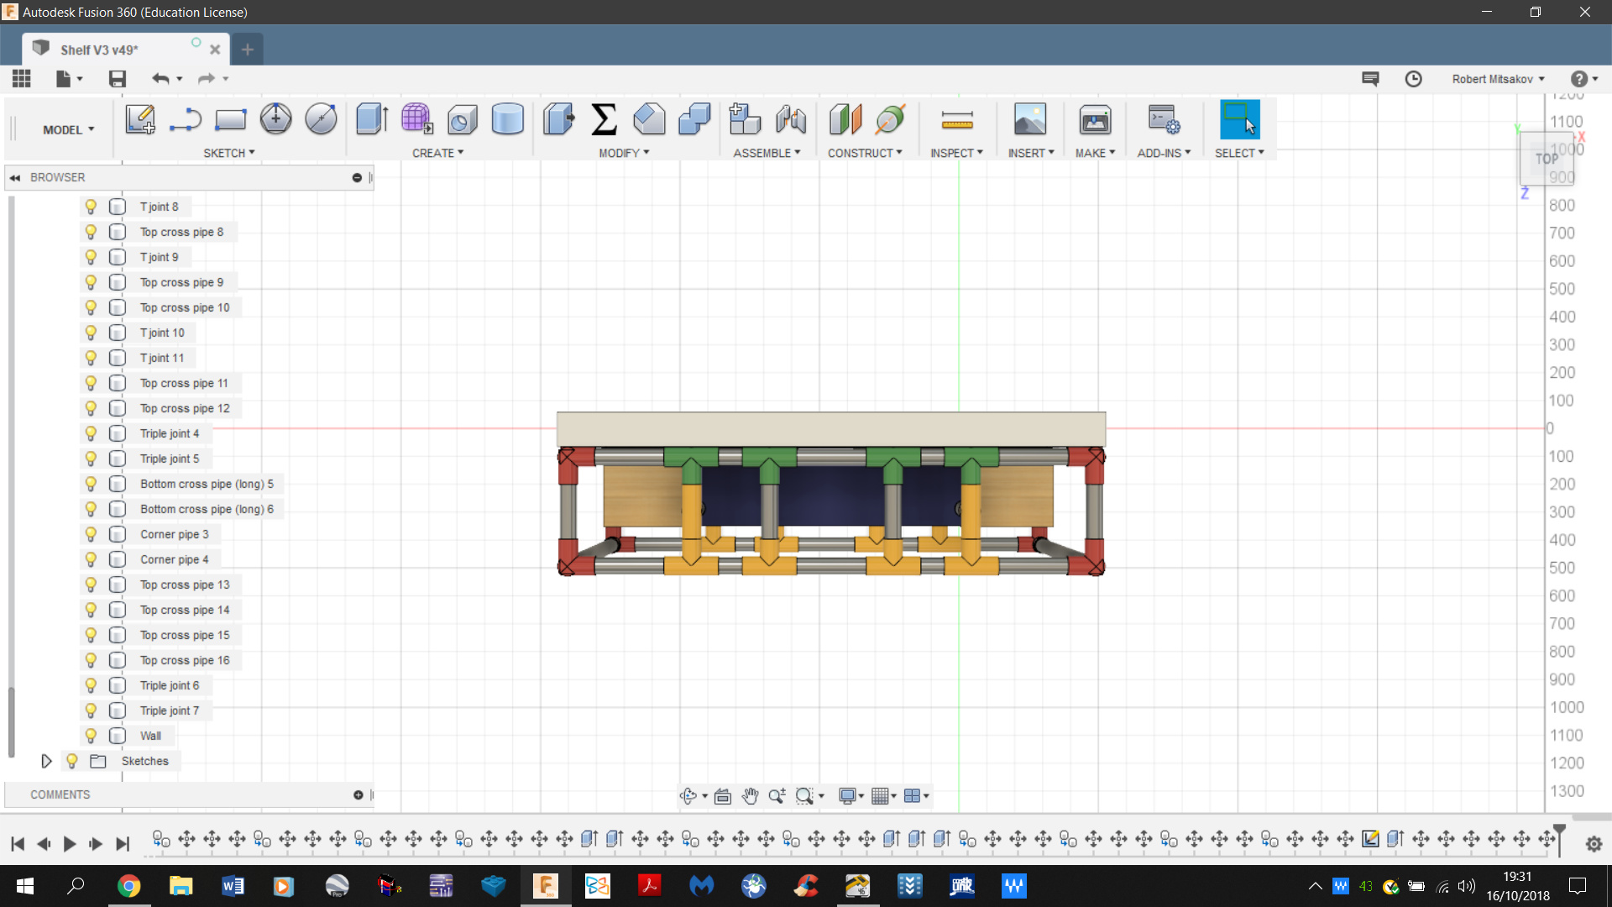Image resolution: width=1612 pixels, height=907 pixels.
Task: Add a new design tab with plus
Action: pos(247,50)
